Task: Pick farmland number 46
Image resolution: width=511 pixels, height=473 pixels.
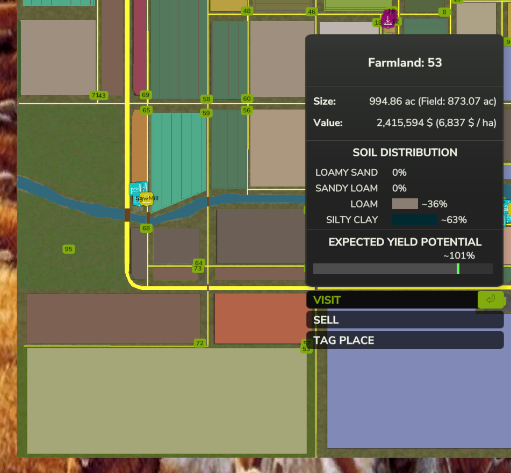Action: point(312,12)
